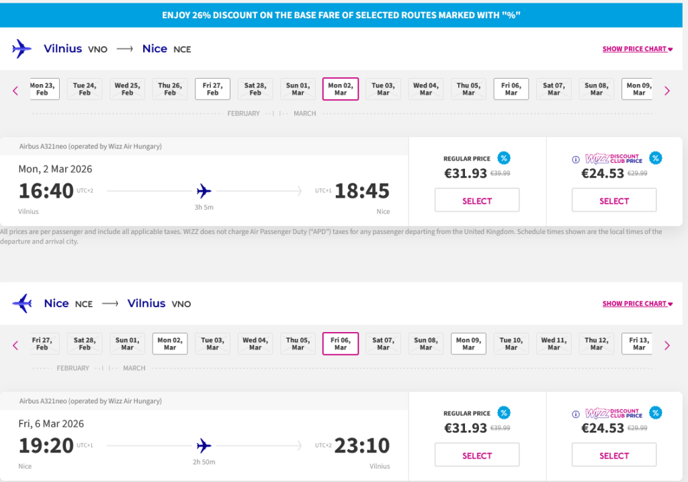688x482 pixels.
Task: Click discount percent badge on outbound regular price
Action: [x=503, y=158]
